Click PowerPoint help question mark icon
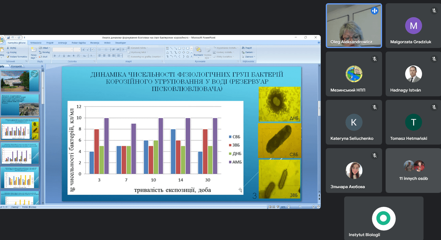The height and width of the screenshot is (240, 441). click(x=319, y=43)
